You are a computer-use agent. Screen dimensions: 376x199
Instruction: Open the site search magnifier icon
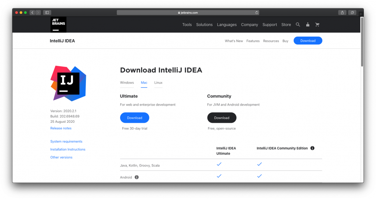pos(298,25)
